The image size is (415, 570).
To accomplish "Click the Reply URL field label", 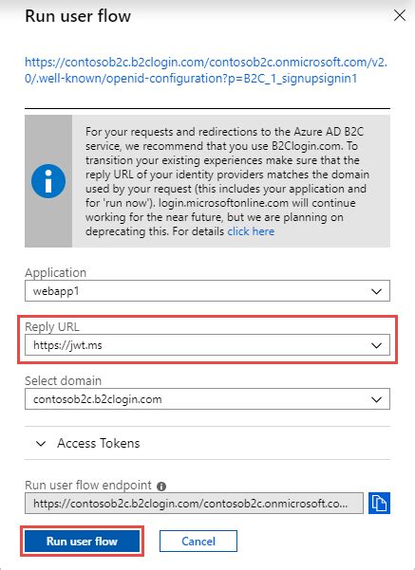I will click(x=52, y=326).
